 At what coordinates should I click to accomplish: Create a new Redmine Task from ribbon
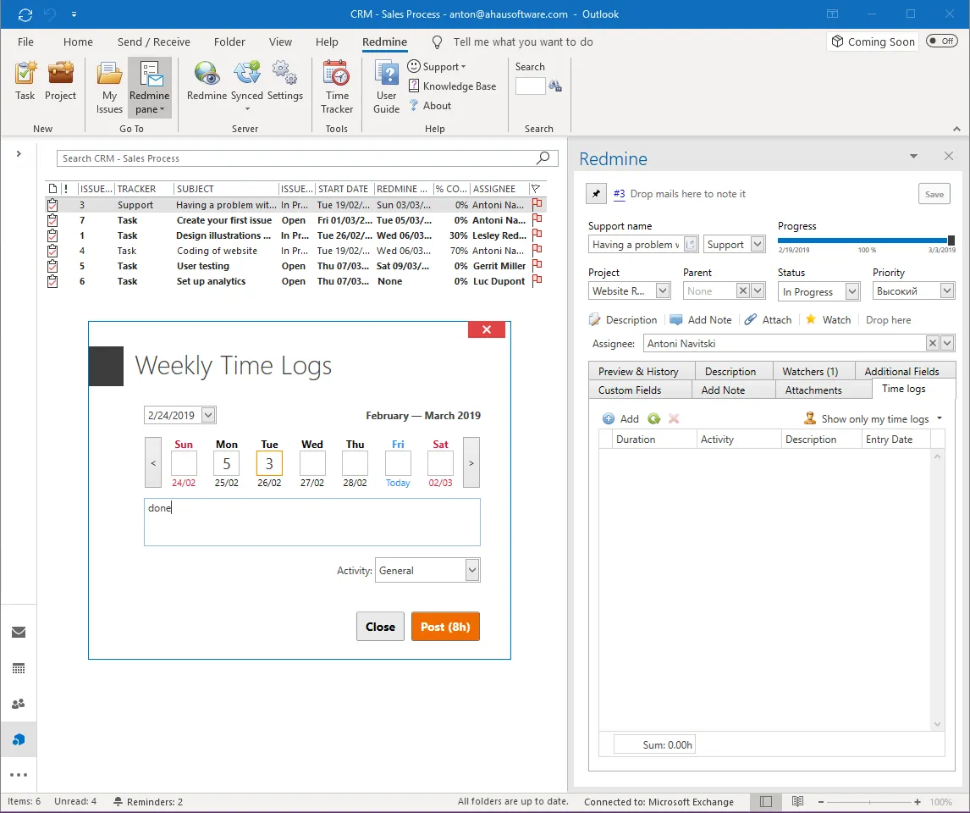pos(25,80)
